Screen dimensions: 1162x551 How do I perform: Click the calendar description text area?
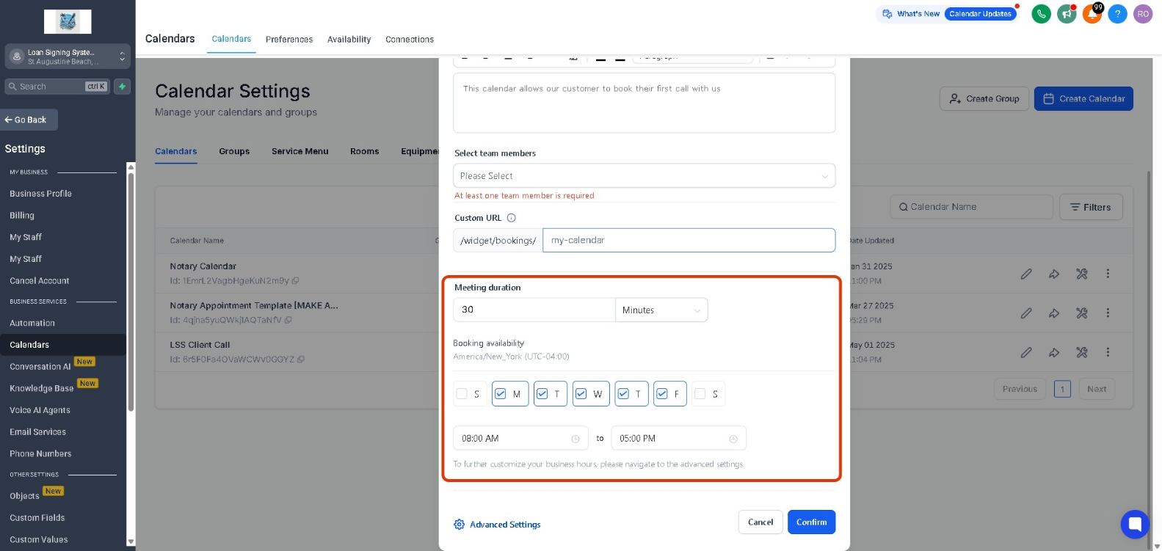point(644,103)
